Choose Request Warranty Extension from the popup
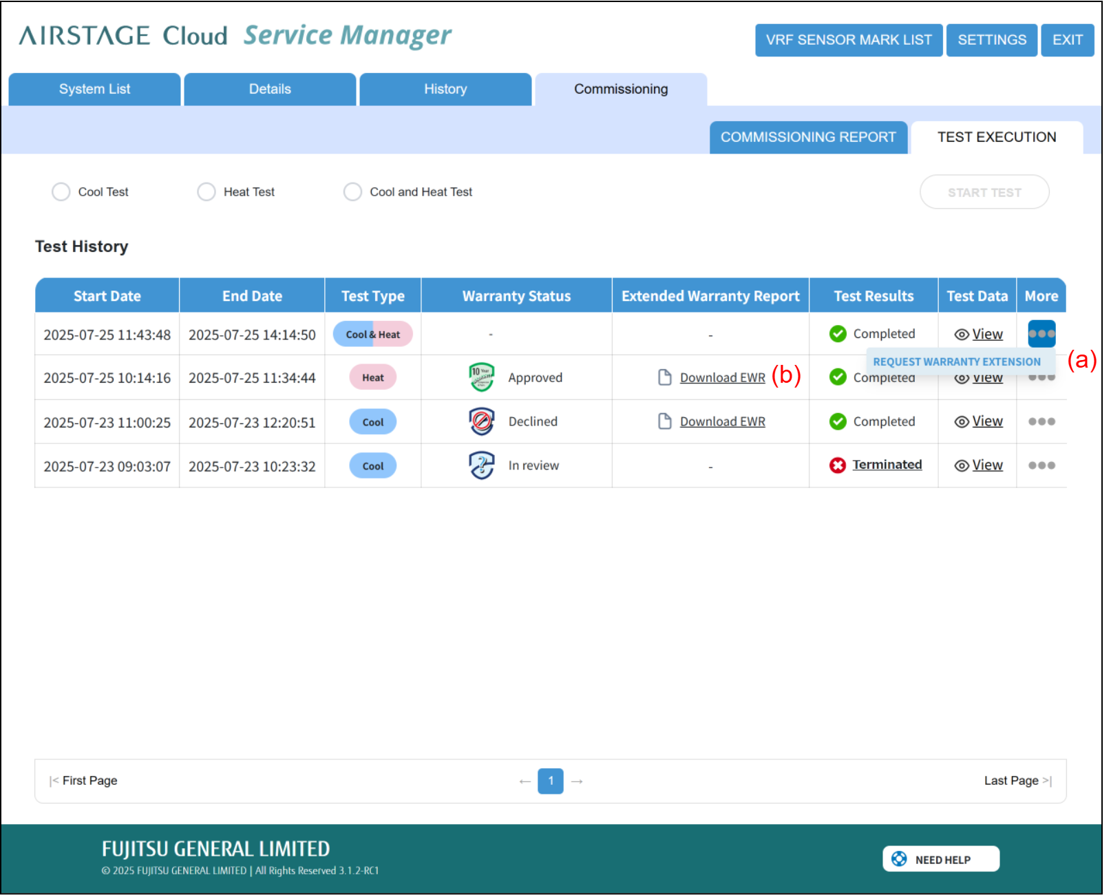Screen dimensions: 1111x895 coord(956,362)
